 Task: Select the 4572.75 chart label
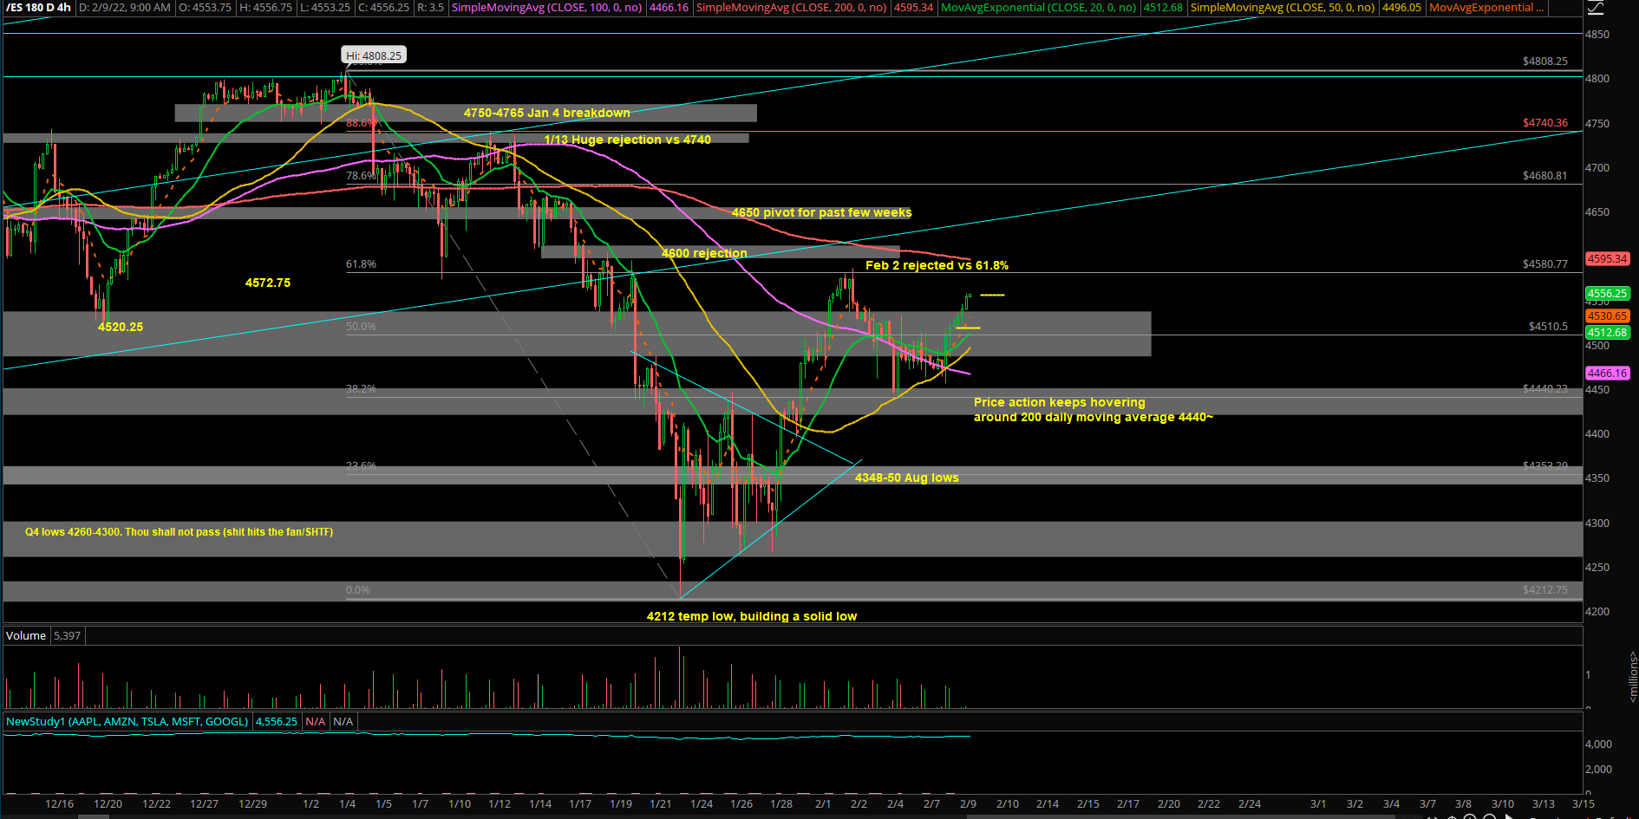[x=268, y=283]
